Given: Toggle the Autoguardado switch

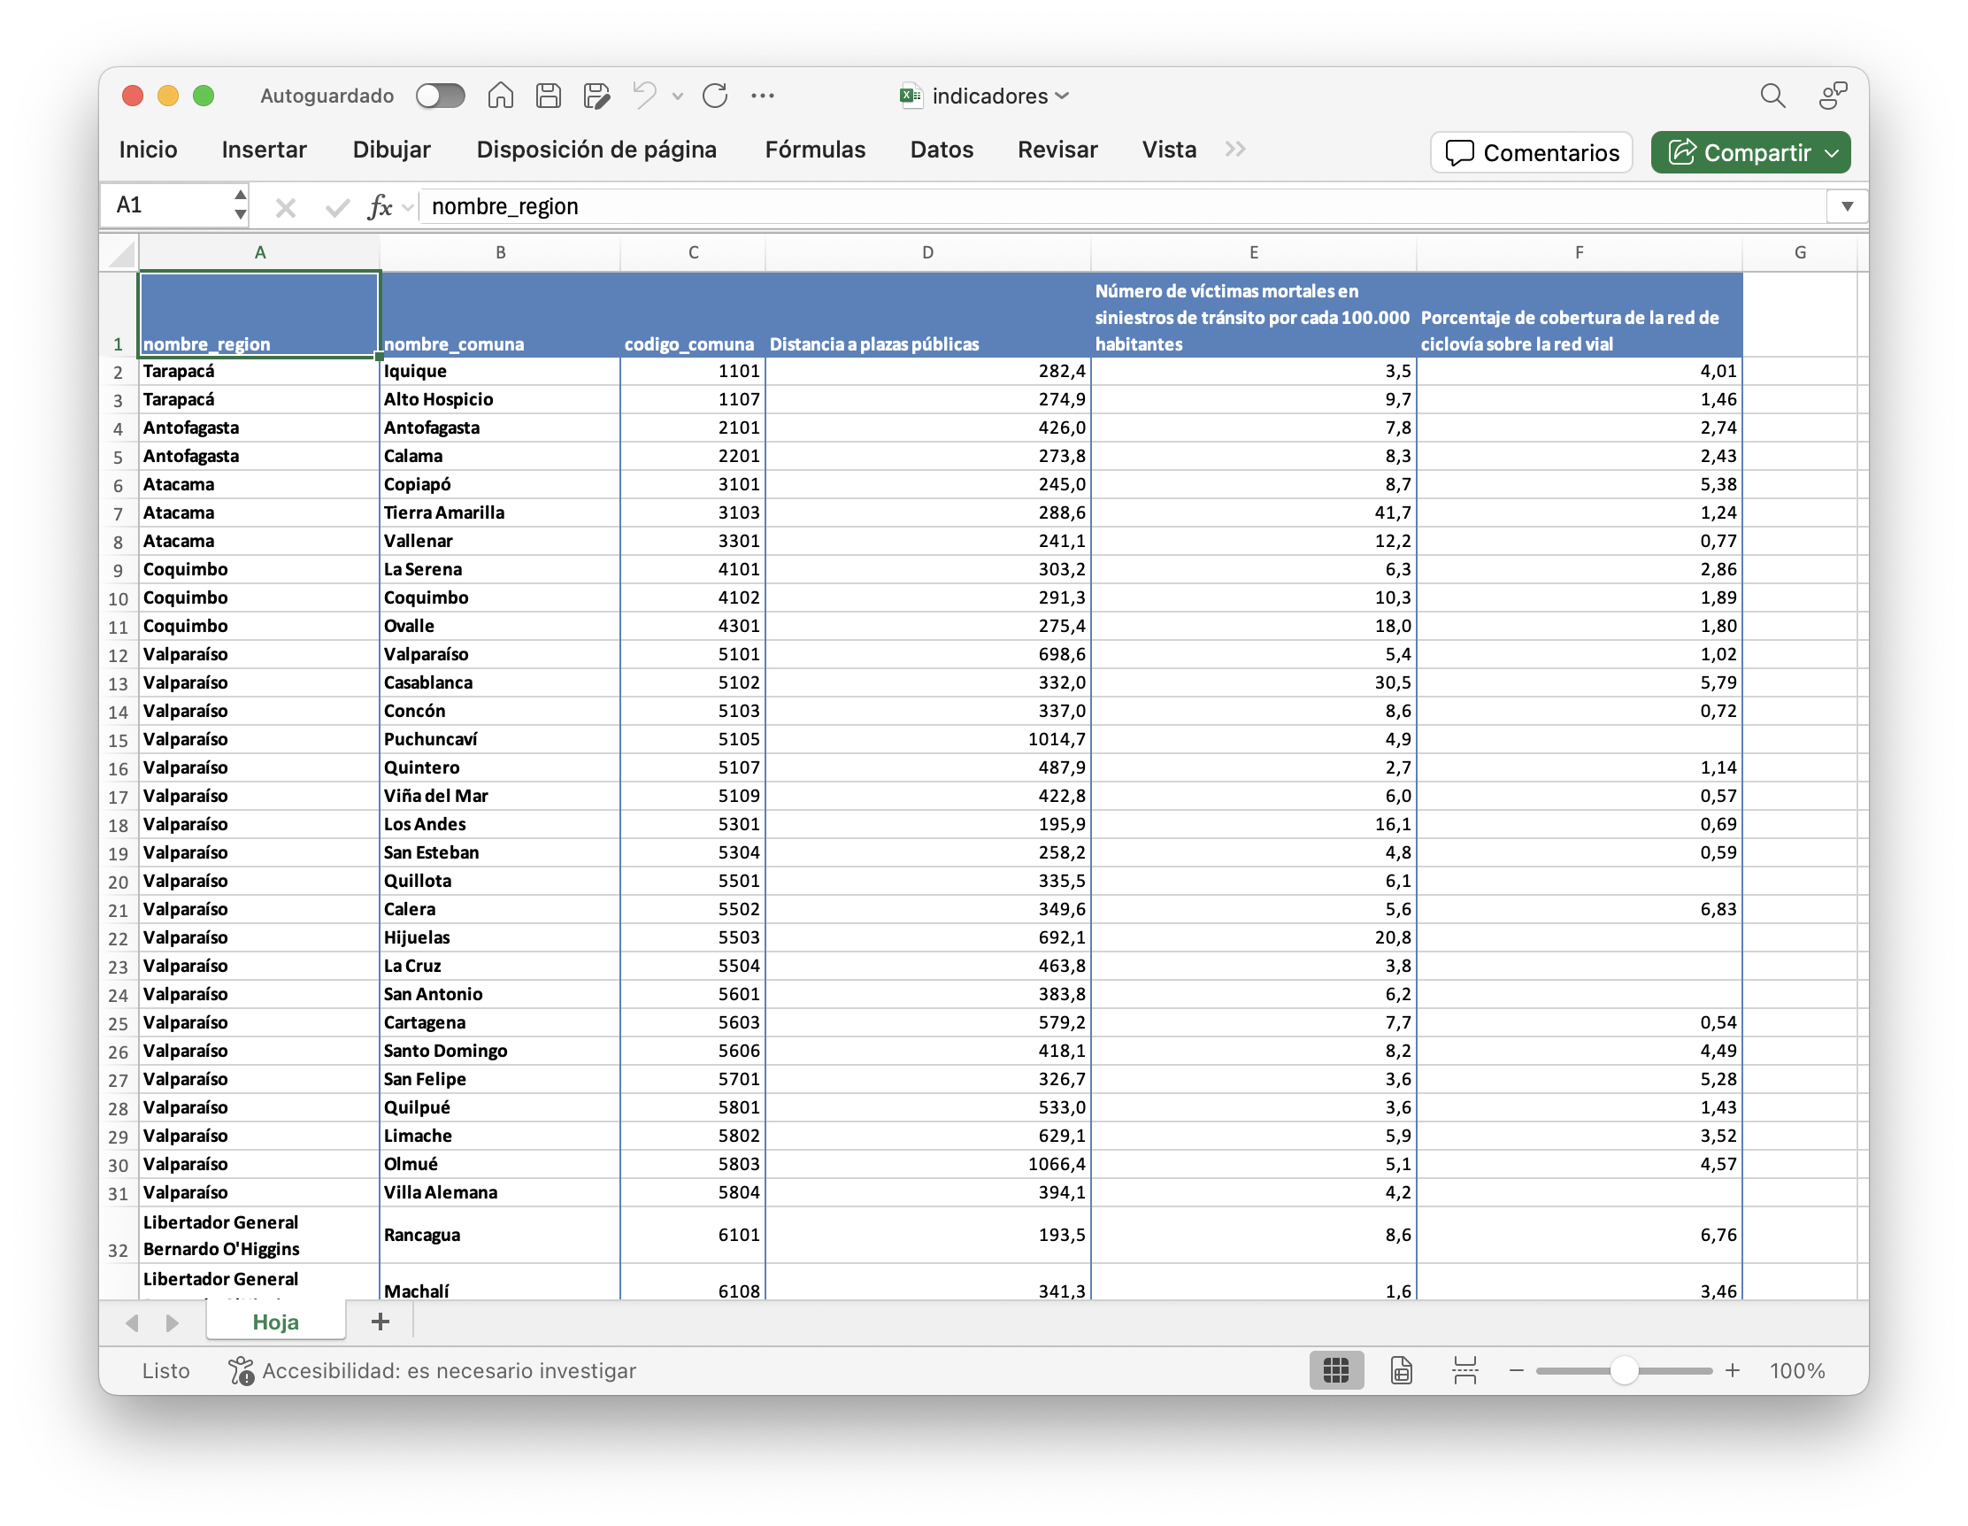Looking at the screenshot, I should tap(440, 96).
